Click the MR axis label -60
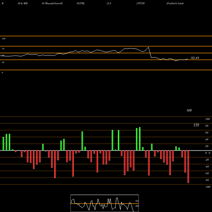The height and width of the screenshot is (212, 212). (207, 173)
